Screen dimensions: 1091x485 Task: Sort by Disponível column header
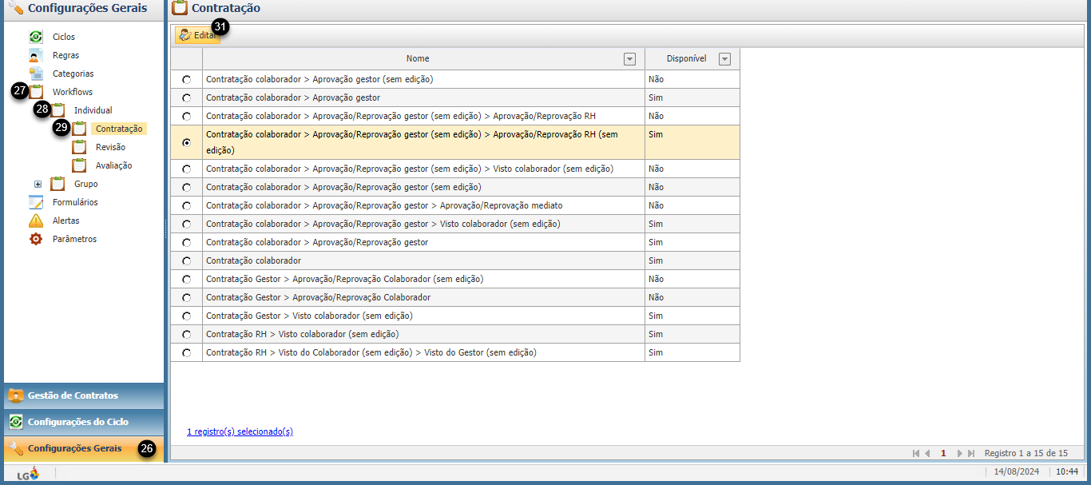tap(687, 58)
